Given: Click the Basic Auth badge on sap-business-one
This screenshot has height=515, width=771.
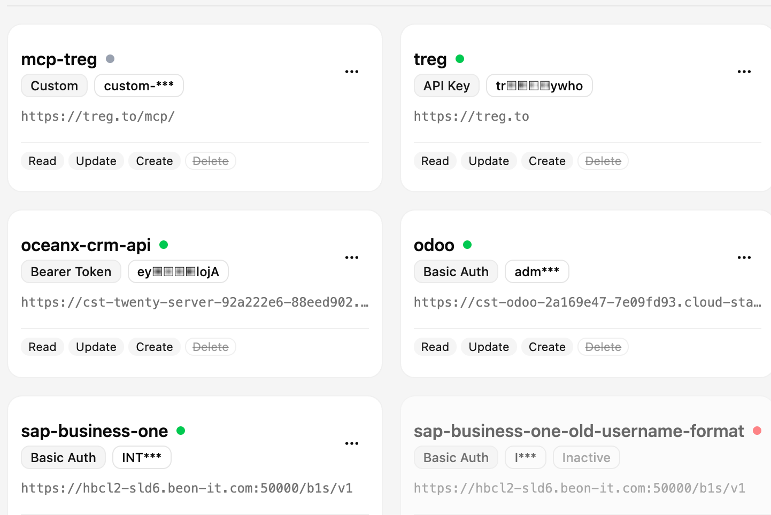Looking at the screenshot, I should (63, 457).
